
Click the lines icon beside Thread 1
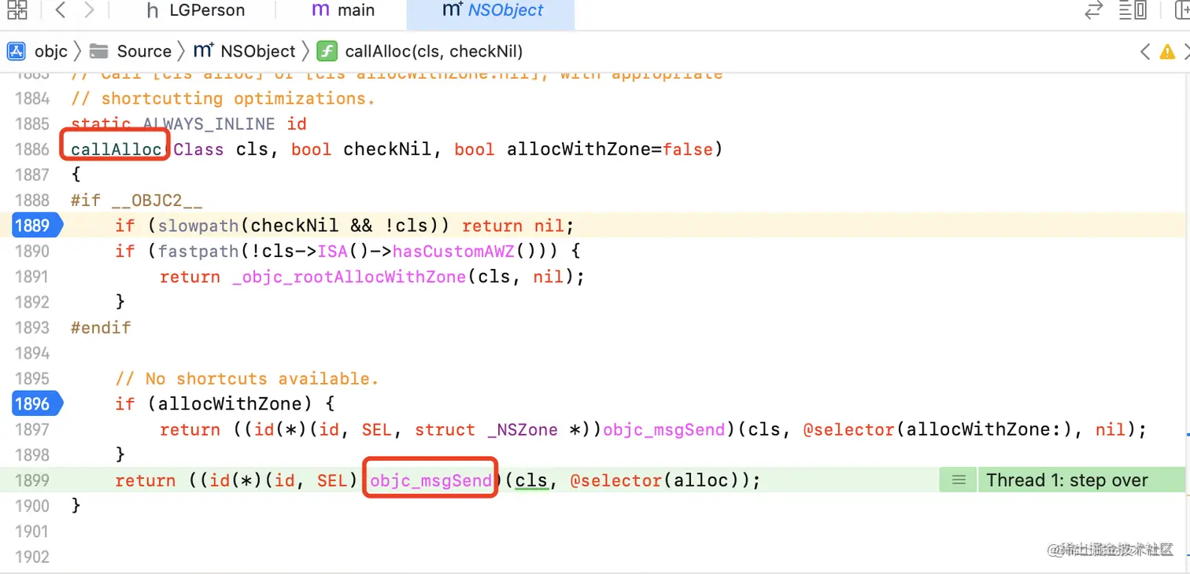click(x=958, y=480)
